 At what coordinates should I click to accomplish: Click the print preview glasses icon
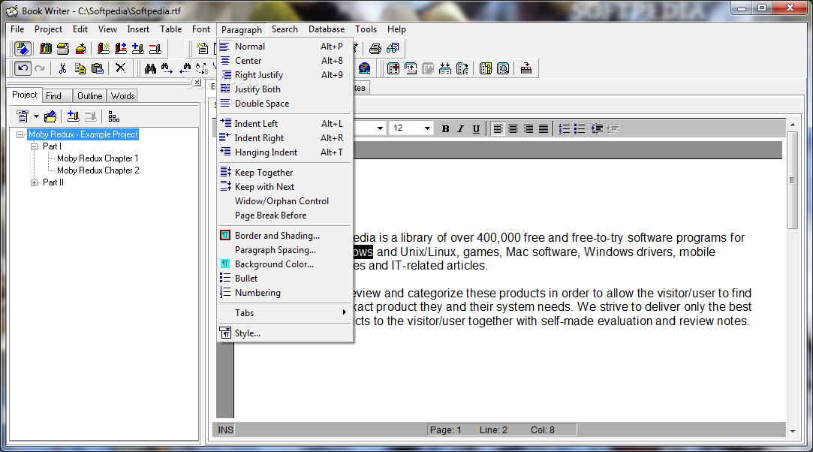393,49
